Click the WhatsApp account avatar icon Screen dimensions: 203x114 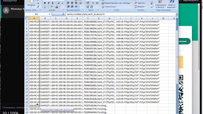tap(6, 10)
